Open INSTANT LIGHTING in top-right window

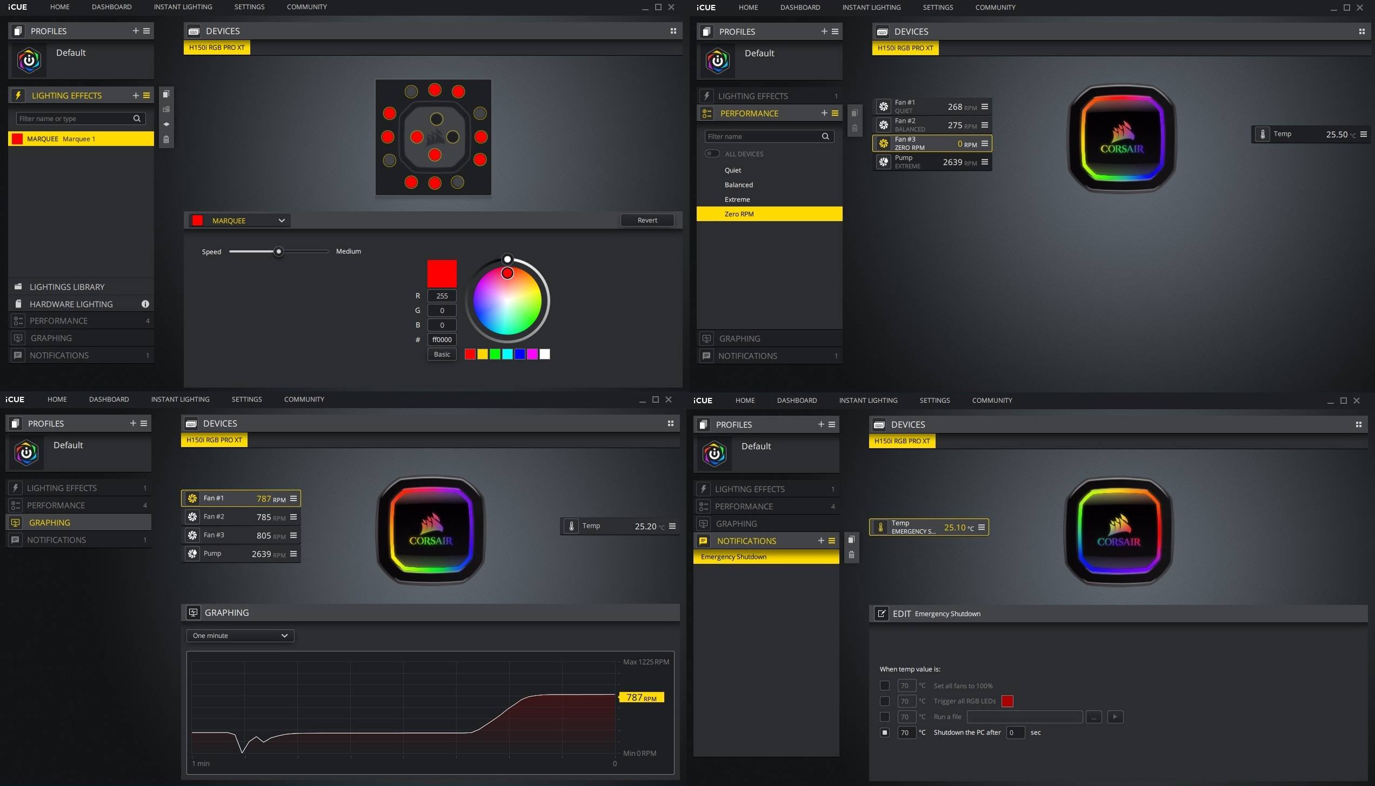click(871, 8)
